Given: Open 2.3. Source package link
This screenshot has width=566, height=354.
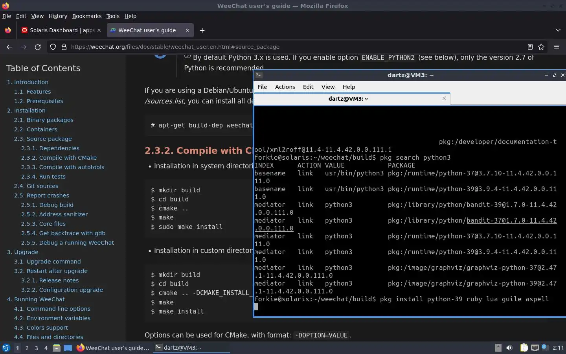Looking at the screenshot, I should (43, 139).
